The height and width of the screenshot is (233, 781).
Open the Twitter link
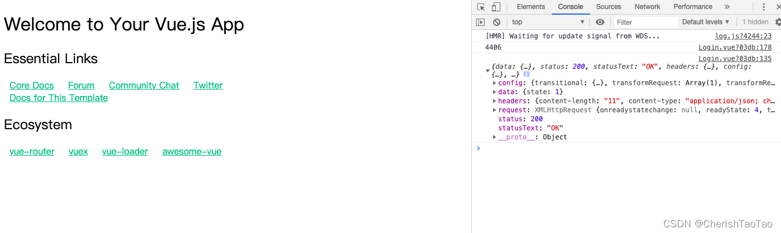pyautogui.click(x=208, y=86)
